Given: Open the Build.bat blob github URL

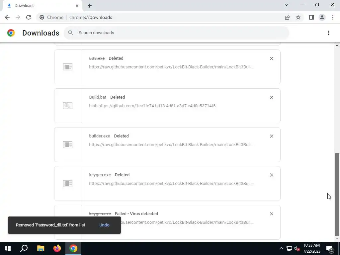Looking at the screenshot, I should 152,106.
